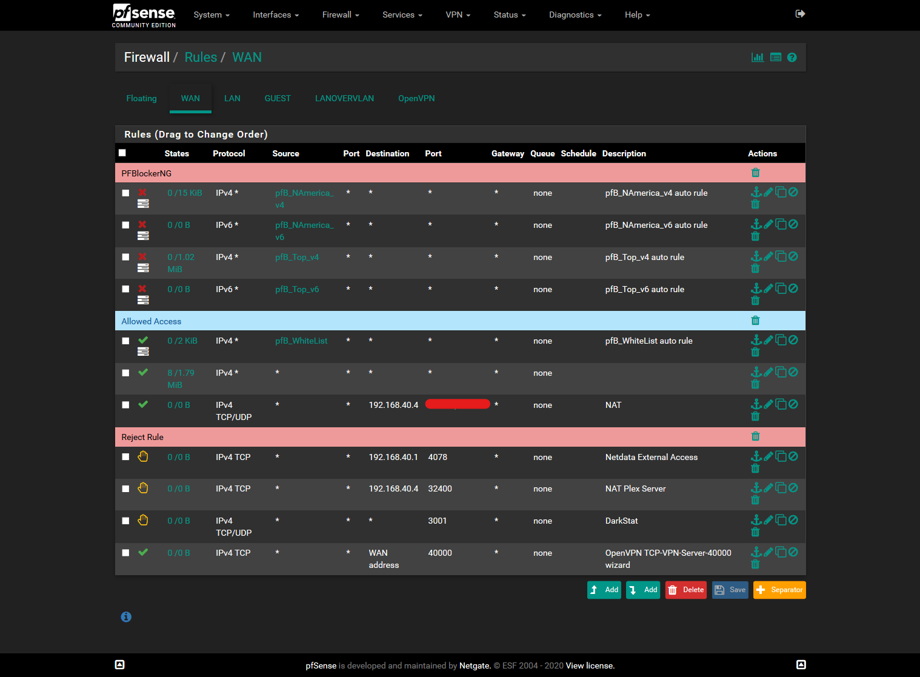The height and width of the screenshot is (677, 920).
Task: Open the GUEST rules tab
Action: [x=278, y=98]
